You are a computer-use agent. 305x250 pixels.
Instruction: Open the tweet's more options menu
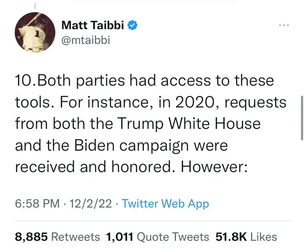coord(284,25)
